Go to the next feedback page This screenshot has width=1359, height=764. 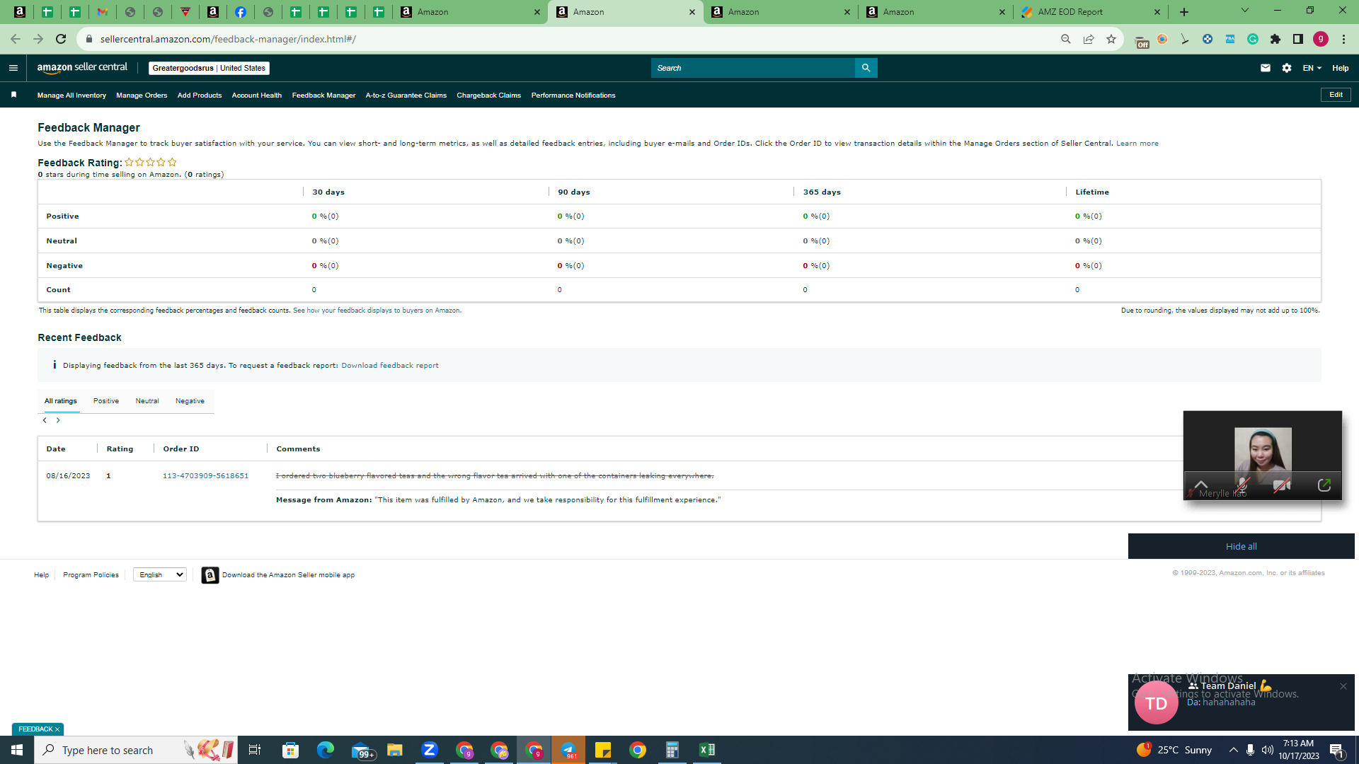point(58,420)
